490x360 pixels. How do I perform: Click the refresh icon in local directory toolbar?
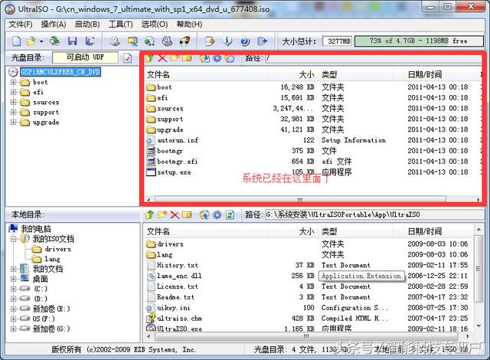point(230,215)
